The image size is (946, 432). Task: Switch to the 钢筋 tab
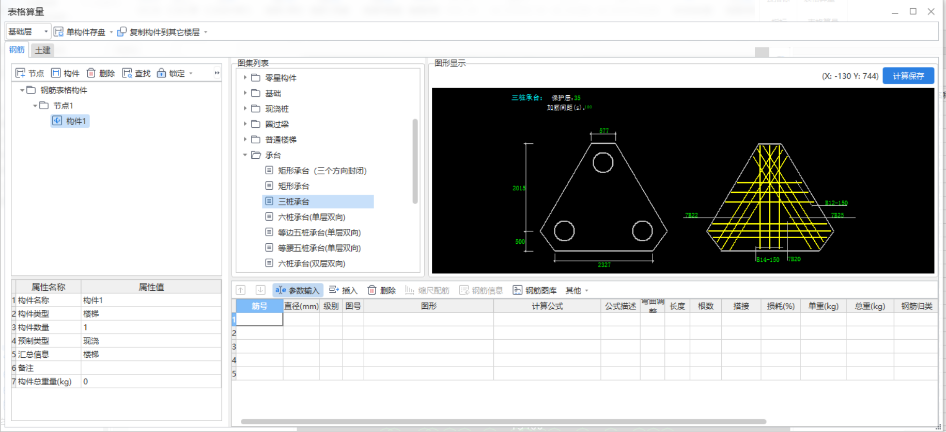click(x=17, y=49)
